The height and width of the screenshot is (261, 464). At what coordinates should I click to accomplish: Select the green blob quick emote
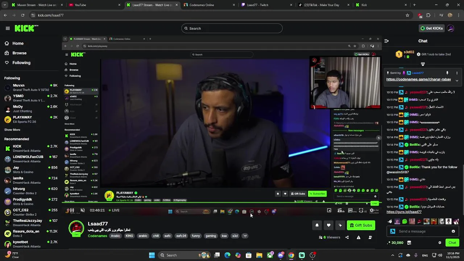[x=405, y=221]
